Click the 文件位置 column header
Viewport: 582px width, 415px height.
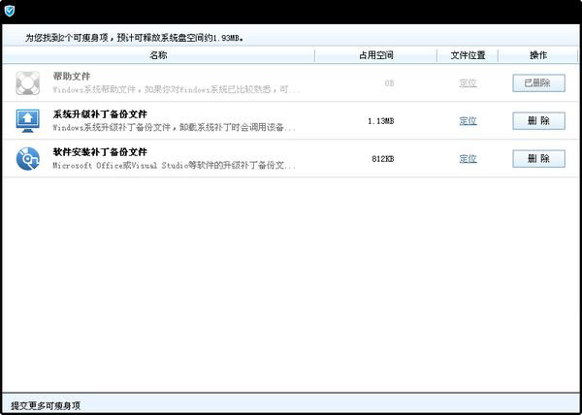[x=468, y=55]
